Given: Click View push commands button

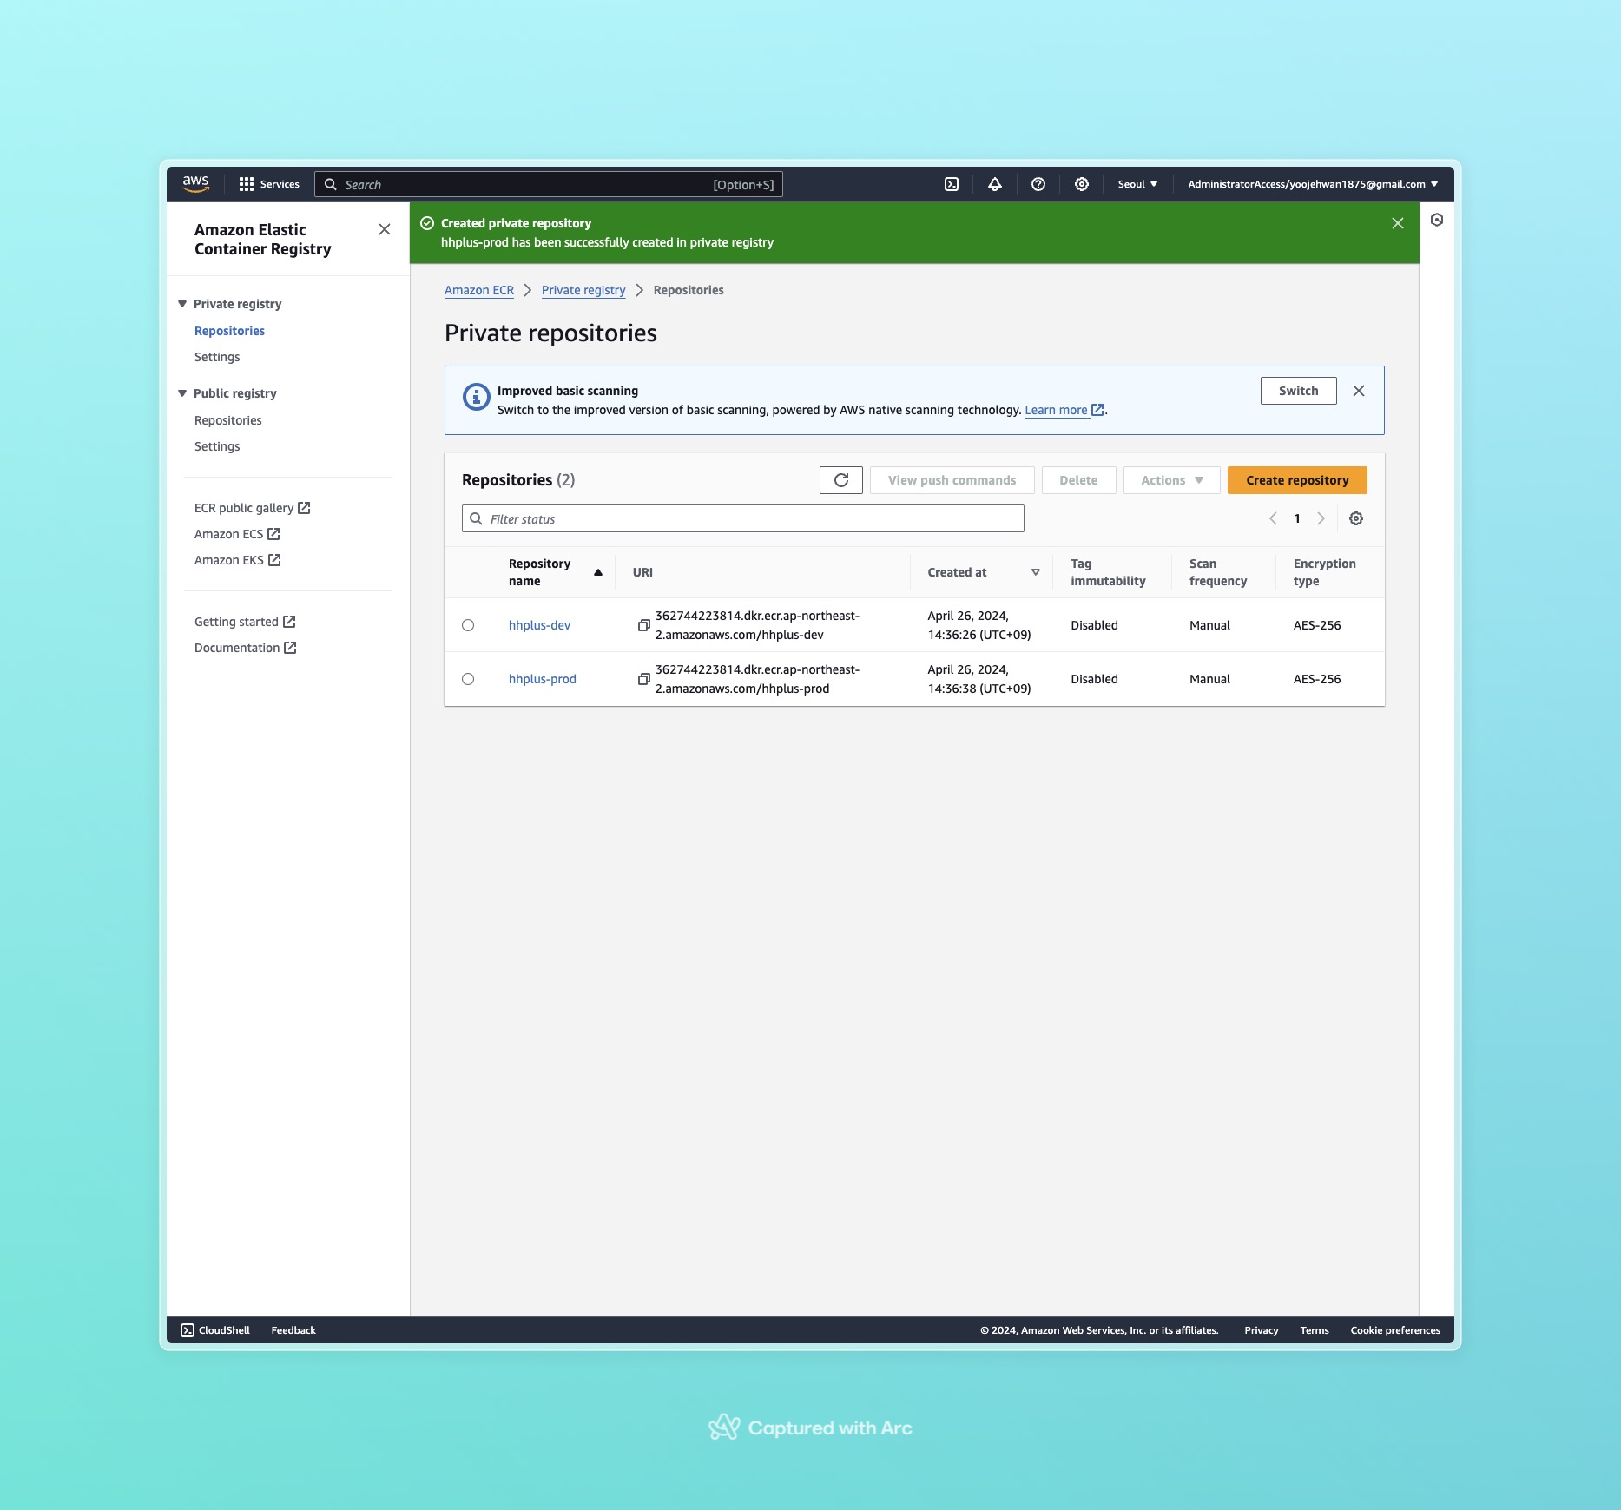Looking at the screenshot, I should coord(952,480).
